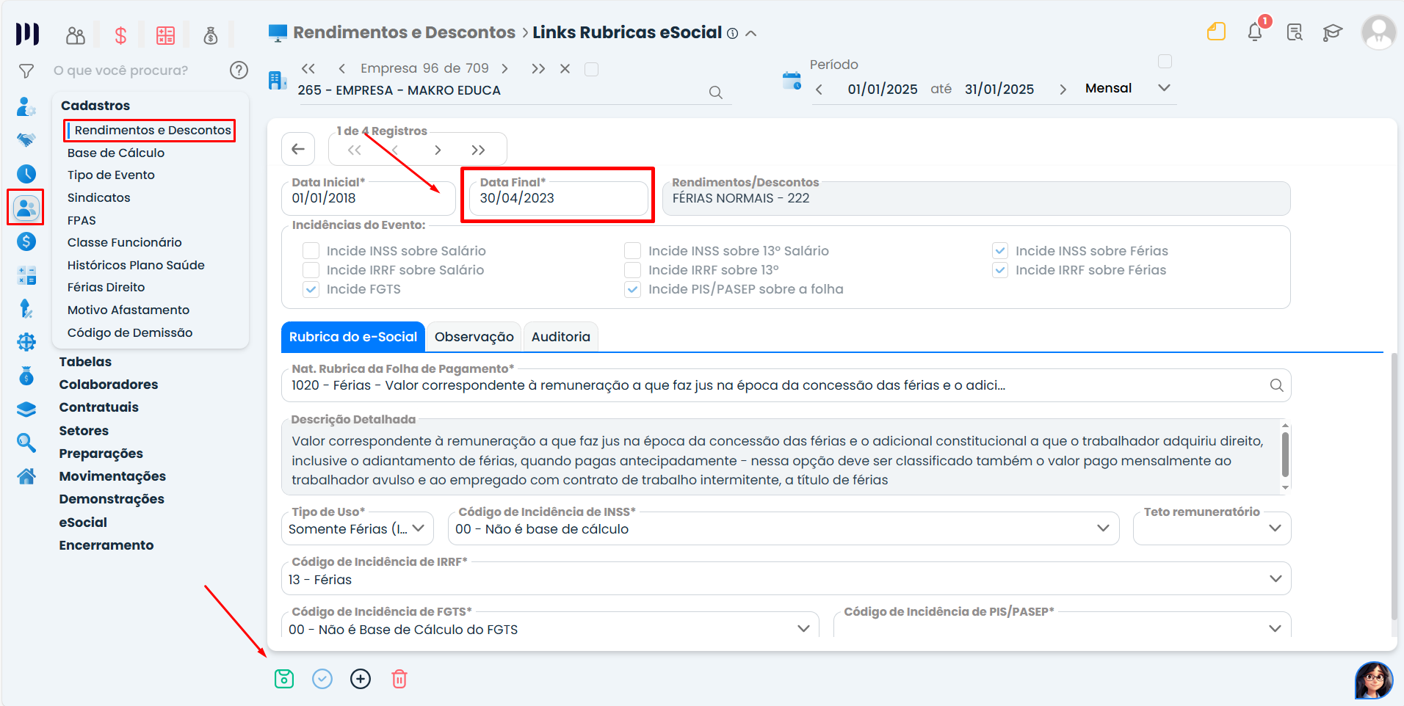The width and height of the screenshot is (1404, 706).
Task: Click the filter funnel icon
Action: [x=26, y=70]
